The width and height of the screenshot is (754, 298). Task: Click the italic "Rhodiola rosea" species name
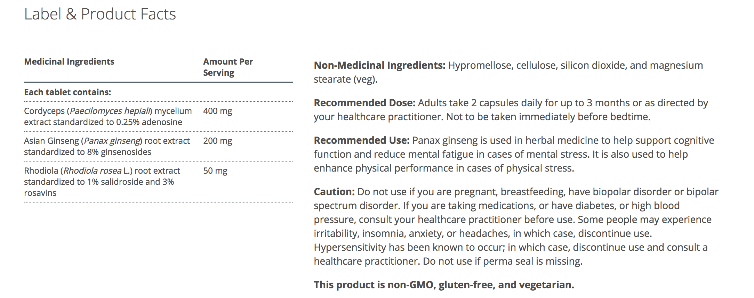(93, 171)
